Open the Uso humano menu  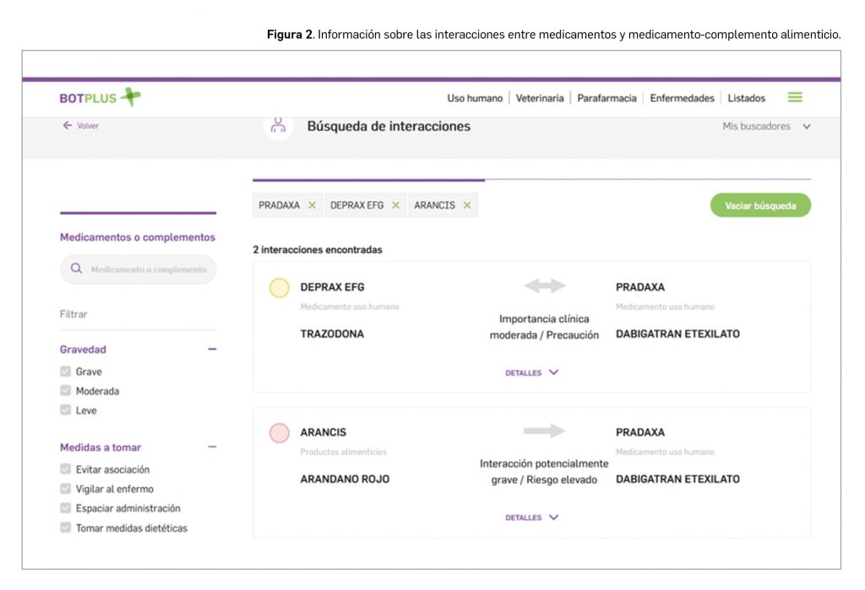click(x=474, y=98)
